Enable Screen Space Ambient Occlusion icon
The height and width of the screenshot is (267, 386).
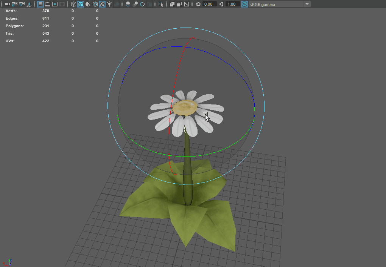[128, 4]
